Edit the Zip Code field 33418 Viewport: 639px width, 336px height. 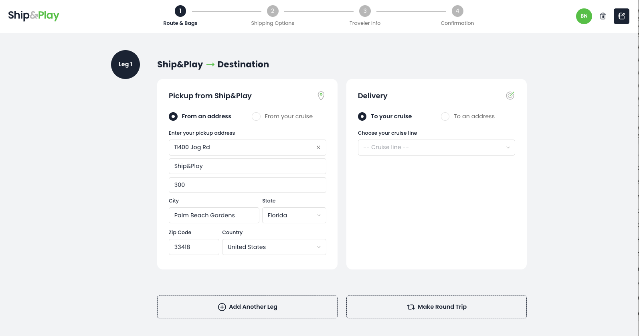[194, 247]
